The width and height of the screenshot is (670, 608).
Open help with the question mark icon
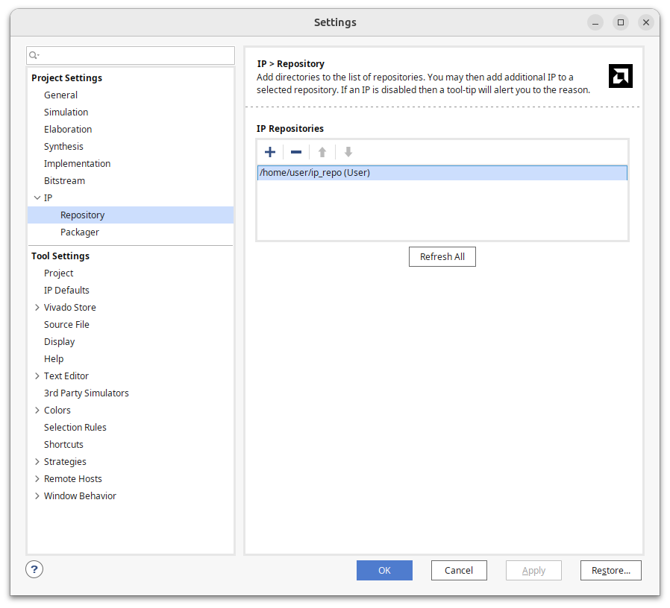34,569
